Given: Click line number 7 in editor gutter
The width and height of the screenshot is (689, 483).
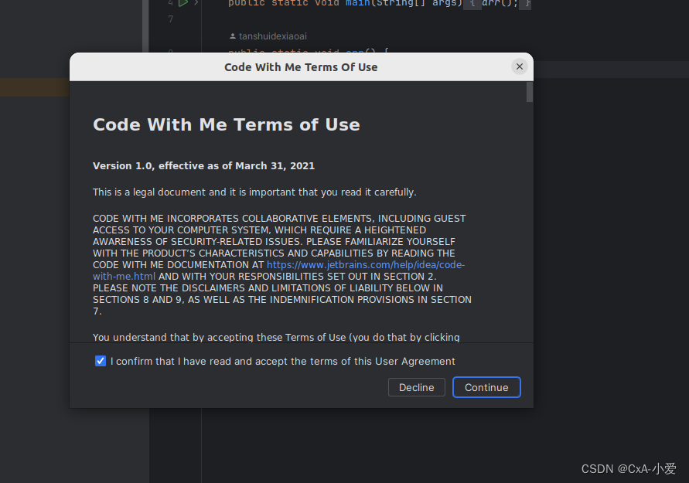Looking at the screenshot, I should (x=170, y=19).
